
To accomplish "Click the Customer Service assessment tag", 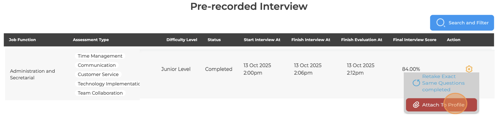I will [98, 74].
